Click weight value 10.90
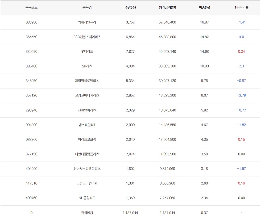Image resolution: width=265 pixels, height=220 pixels. [x=204, y=66]
